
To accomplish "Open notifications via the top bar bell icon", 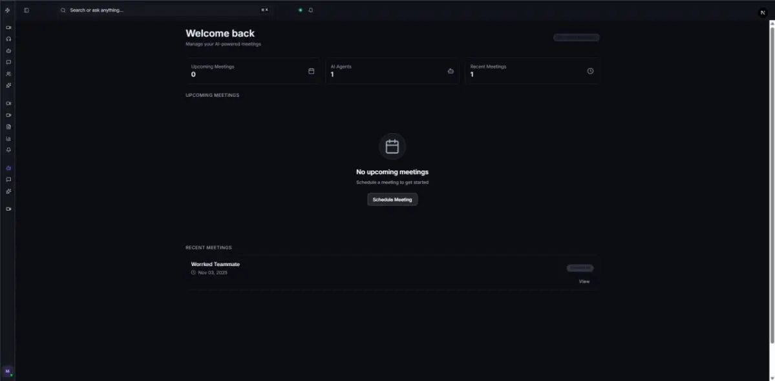I will [311, 10].
